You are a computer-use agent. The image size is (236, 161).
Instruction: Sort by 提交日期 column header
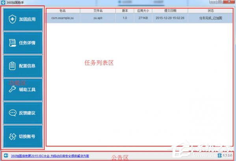click(170, 11)
